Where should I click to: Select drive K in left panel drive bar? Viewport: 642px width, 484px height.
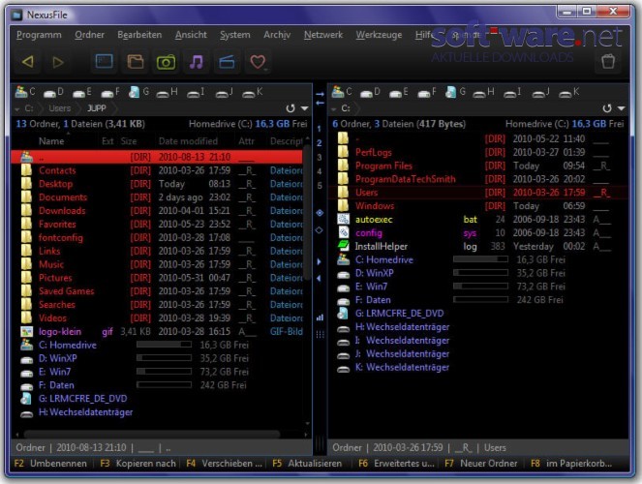point(253,92)
